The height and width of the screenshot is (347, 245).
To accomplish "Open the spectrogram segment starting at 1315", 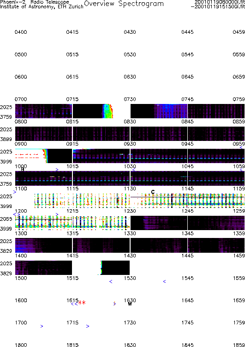I will [x=102, y=245].
